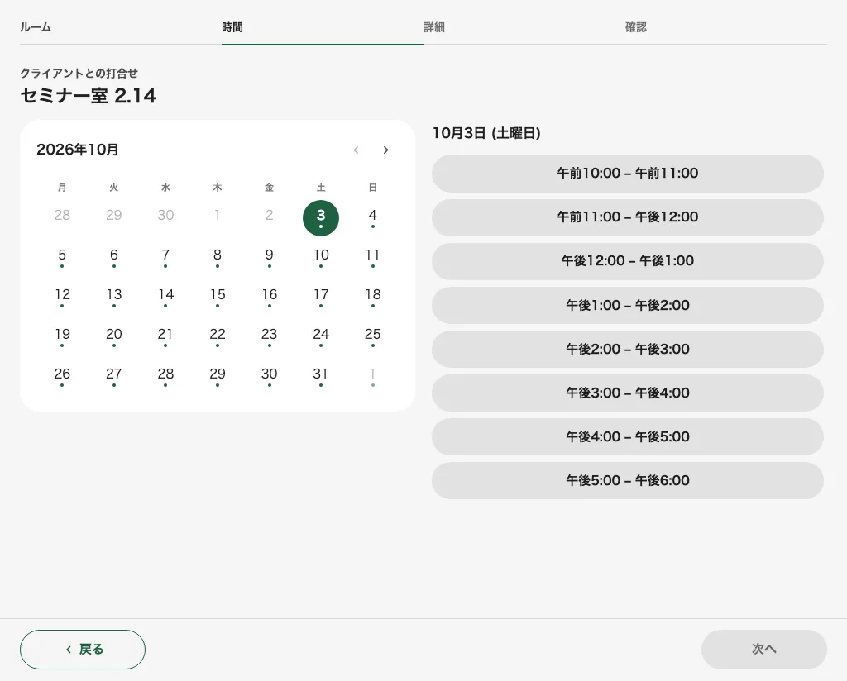Viewport: 847px width, 681px height.
Task: Click November 1 greyed date
Action: [373, 376]
